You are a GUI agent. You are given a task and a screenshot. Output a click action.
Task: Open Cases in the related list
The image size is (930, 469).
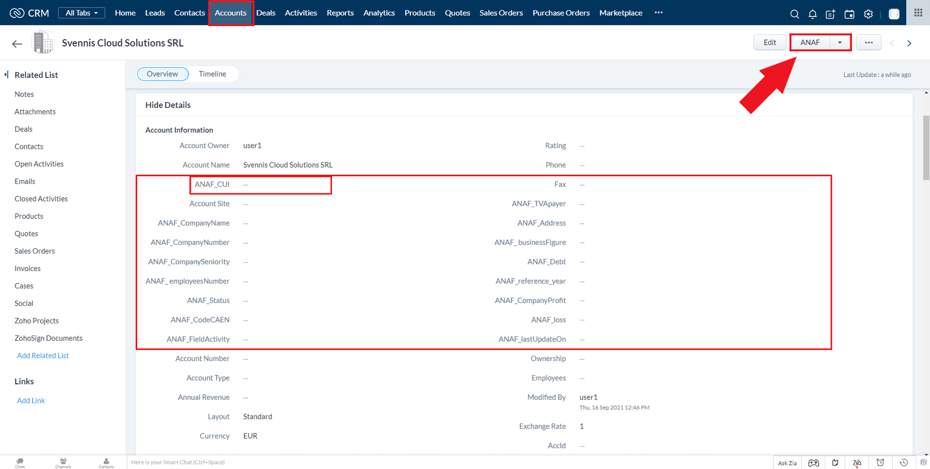tap(24, 286)
